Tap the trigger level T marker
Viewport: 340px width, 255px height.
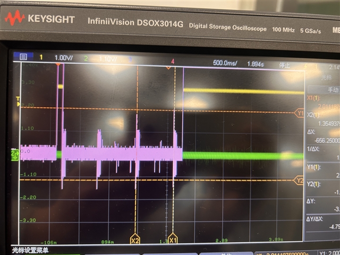[x=18, y=101]
